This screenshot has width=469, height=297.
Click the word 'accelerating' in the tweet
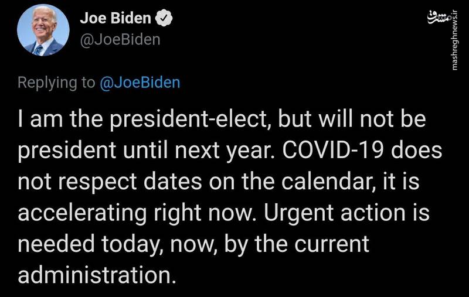point(82,213)
